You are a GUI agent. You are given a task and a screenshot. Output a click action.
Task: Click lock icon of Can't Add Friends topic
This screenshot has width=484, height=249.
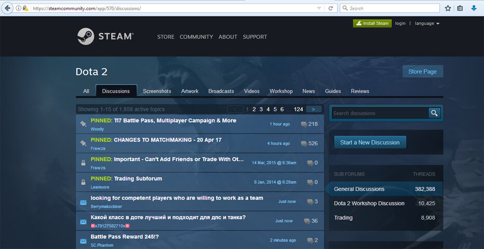(83, 163)
